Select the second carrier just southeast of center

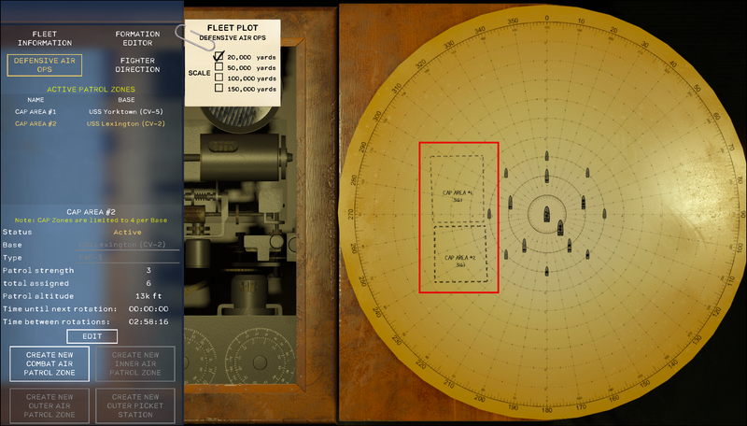tap(560, 228)
